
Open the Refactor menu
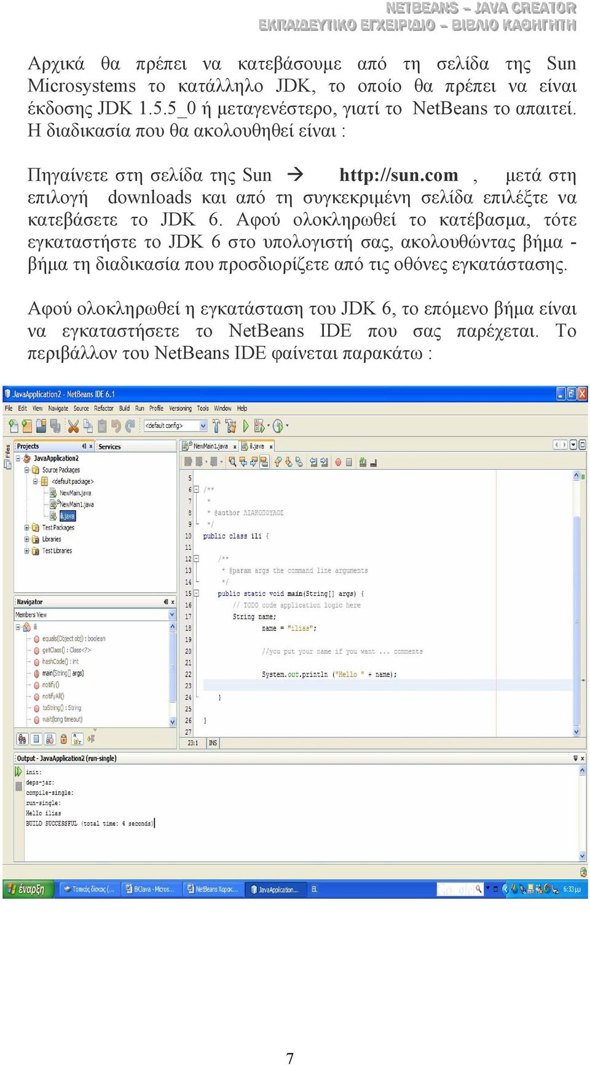(x=104, y=408)
